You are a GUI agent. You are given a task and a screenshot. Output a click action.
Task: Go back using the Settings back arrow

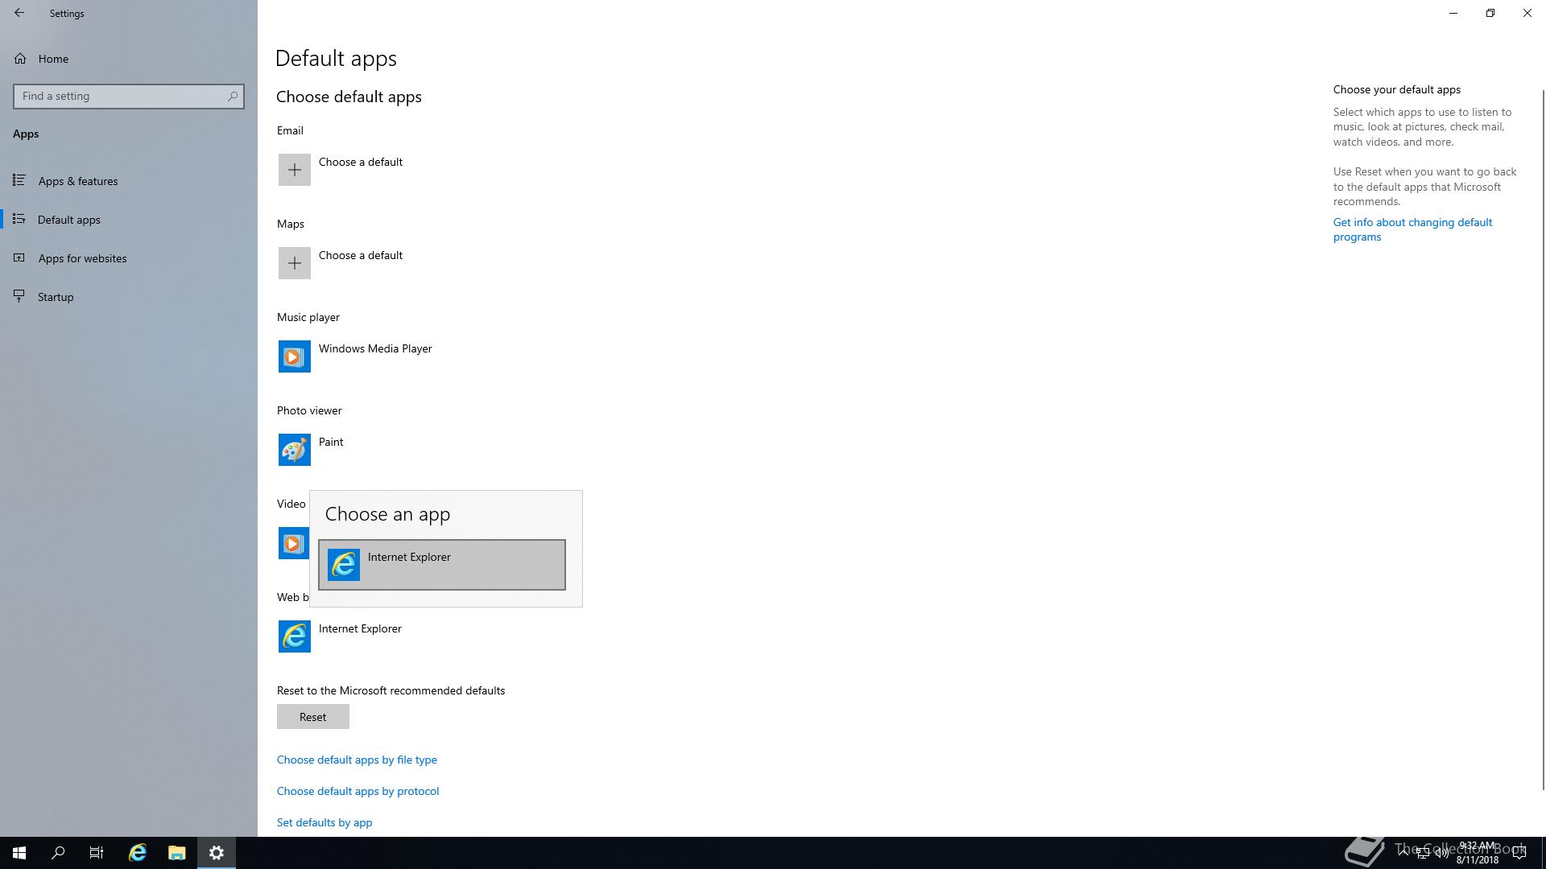19,13
